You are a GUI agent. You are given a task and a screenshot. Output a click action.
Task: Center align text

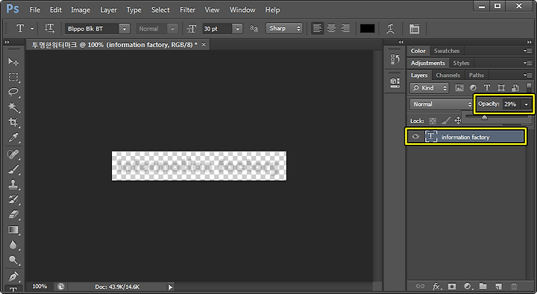pyautogui.click(x=331, y=28)
